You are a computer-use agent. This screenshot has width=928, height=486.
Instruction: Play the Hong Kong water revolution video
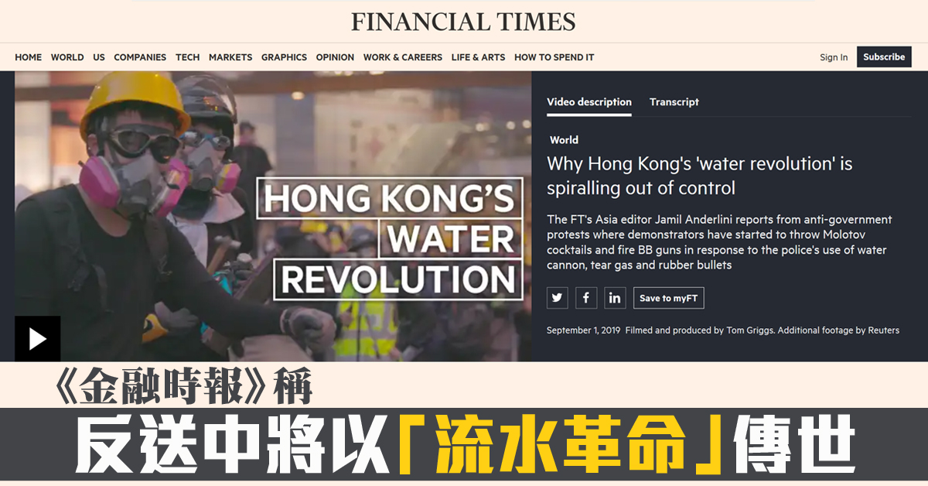click(x=37, y=338)
